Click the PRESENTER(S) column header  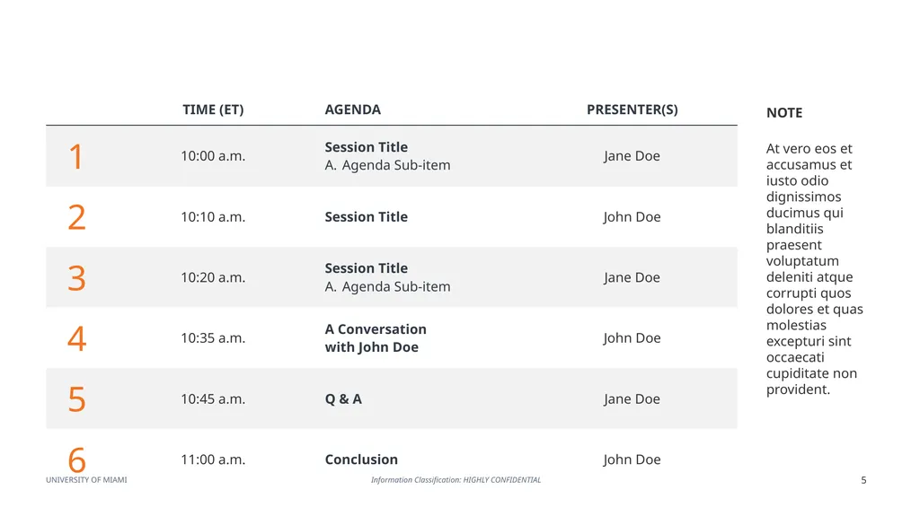(x=632, y=109)
